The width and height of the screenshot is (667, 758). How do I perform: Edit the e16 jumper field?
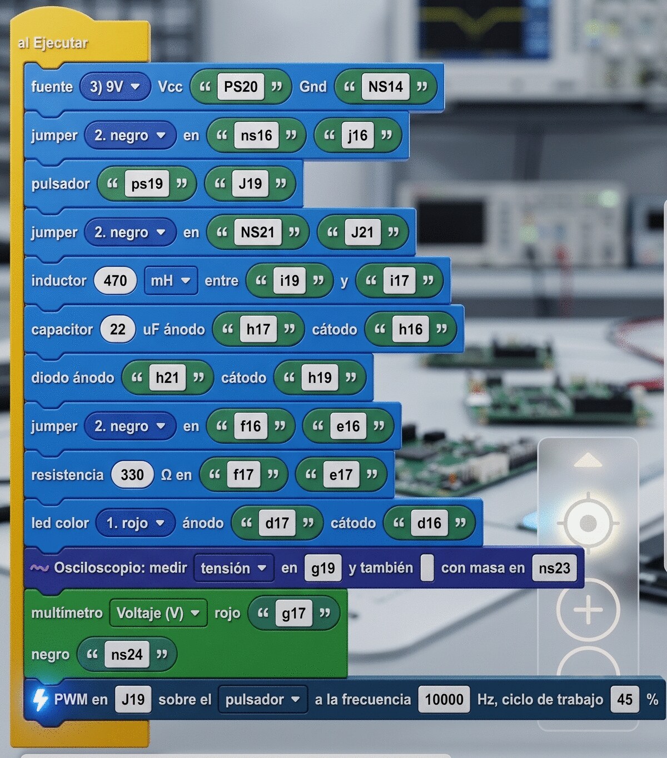tap(348, 426)
